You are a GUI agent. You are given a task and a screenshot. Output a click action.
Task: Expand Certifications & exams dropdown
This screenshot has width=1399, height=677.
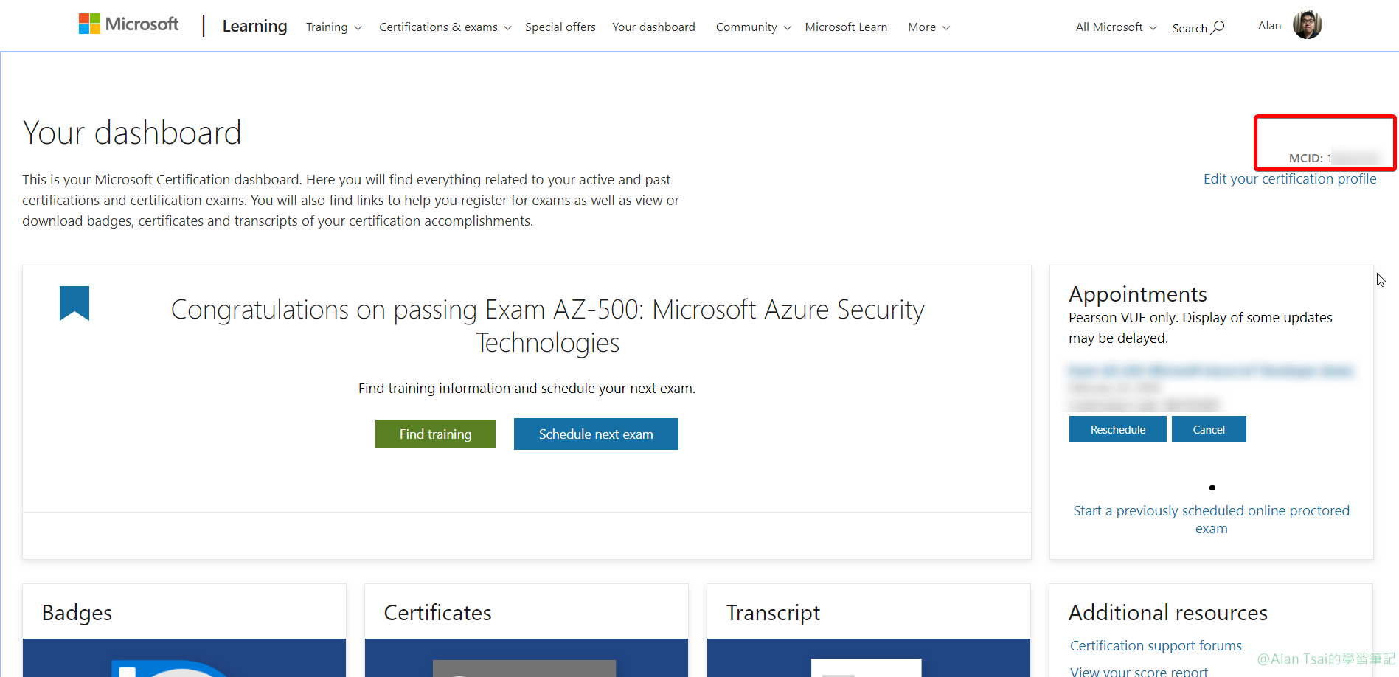click(x=445, y=27)
